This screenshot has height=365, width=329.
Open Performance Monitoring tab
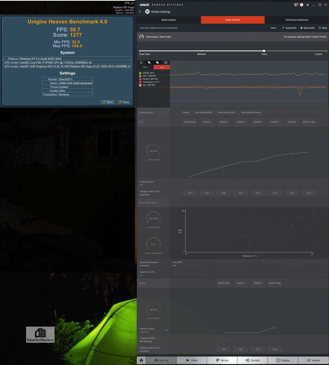tap(297, 20)
